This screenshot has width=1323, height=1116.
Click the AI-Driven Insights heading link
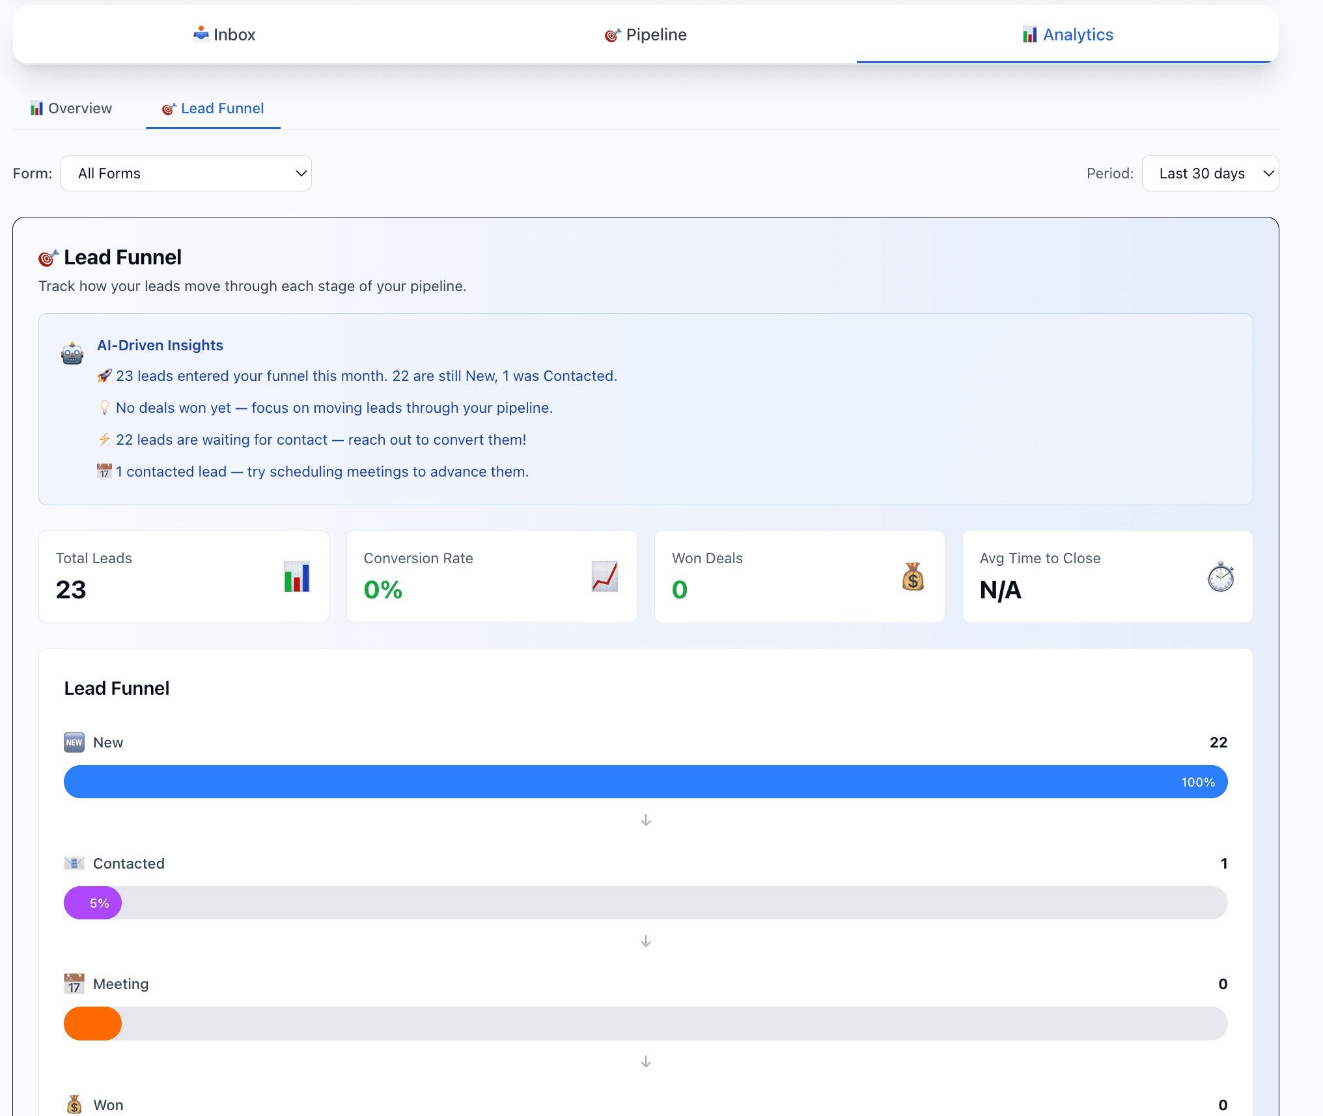(x=160, y=344)
